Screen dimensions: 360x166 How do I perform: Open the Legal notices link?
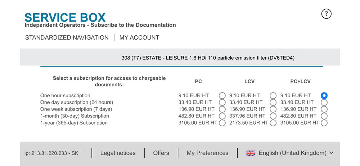pyautogui.click(x=118, y=153)
